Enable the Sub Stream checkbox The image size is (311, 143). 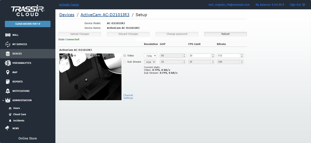pos(125,62)
